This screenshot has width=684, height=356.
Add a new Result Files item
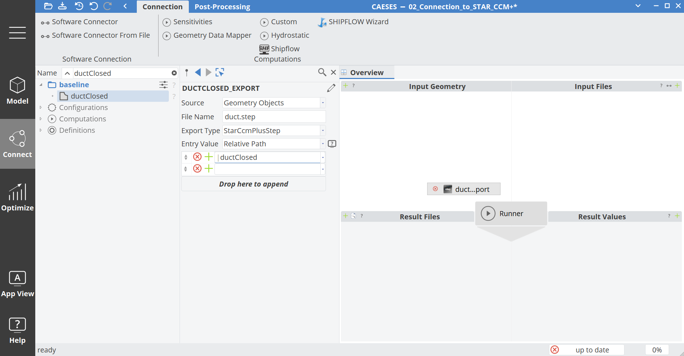(x=345, y=216)
